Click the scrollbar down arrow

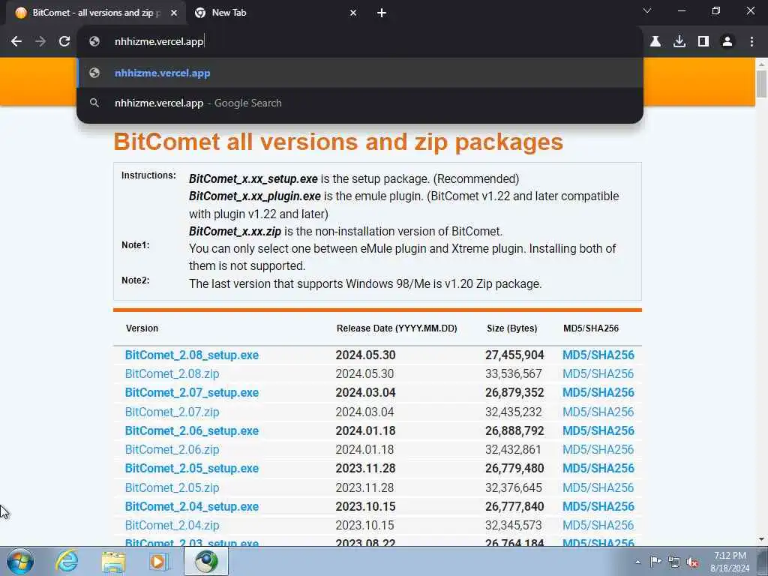click(761, 539)
